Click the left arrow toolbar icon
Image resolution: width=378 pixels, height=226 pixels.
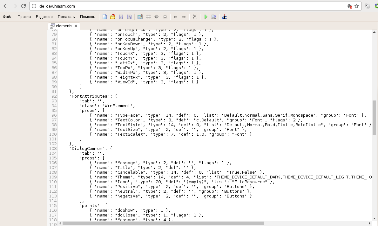[175, 17]
